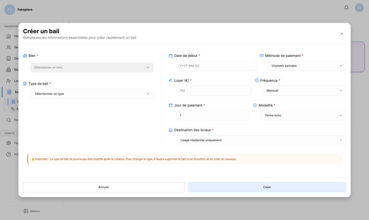
Task: Click the Date de début input field
Action: coord(216,66)
